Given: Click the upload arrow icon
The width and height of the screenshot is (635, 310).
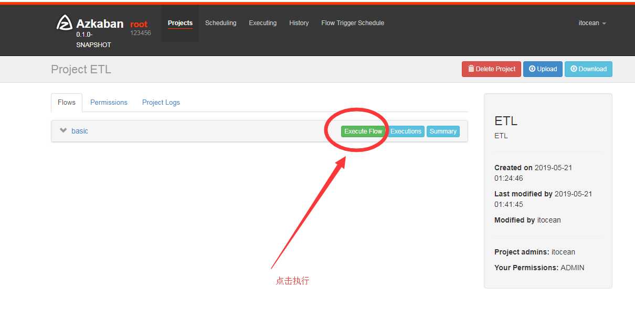Looking at the screenshot, I should click(x=532, y=69).
